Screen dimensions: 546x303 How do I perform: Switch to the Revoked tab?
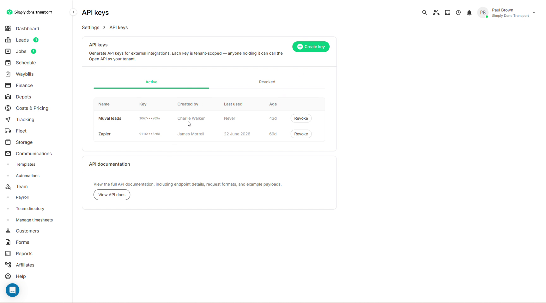point(267,82)
